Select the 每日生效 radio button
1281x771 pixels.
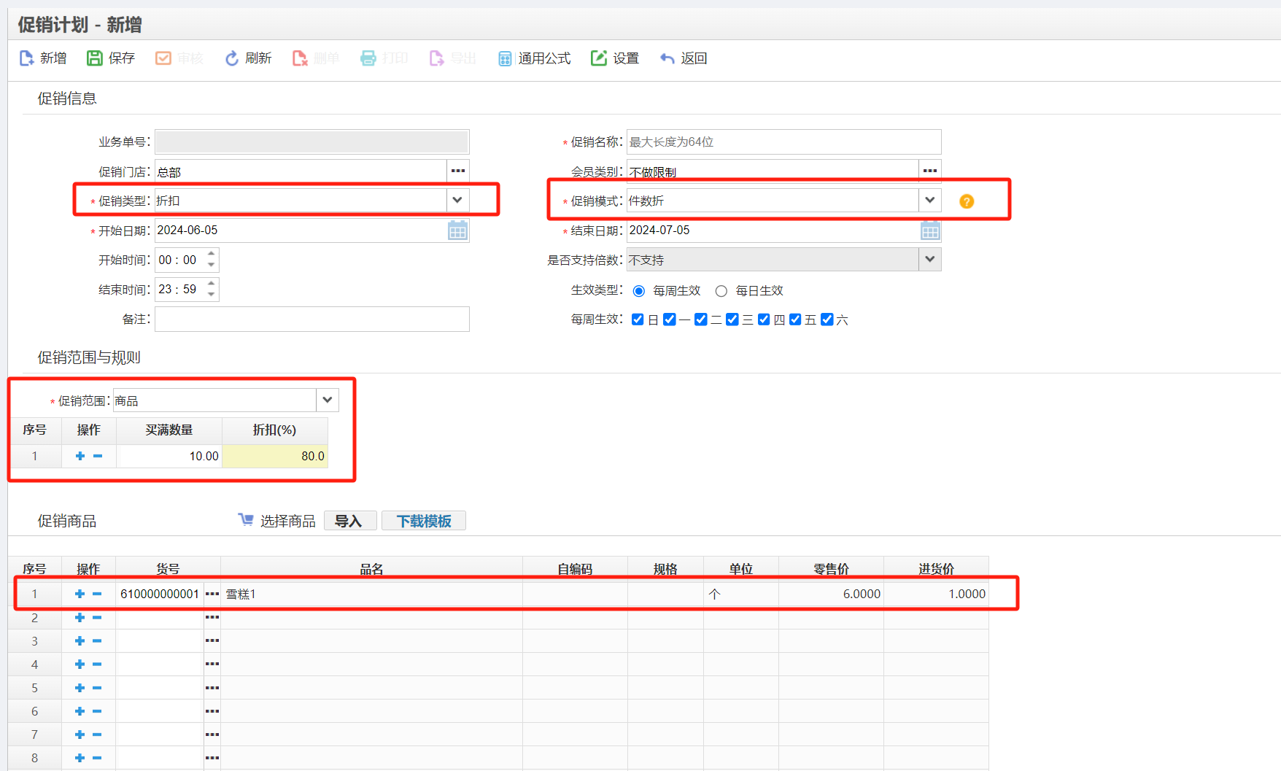tap(721, 290)
